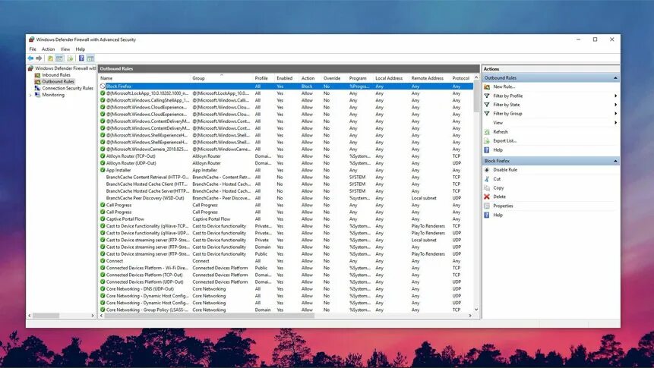Click New Rule... in the Actions pane
This screenshot has width=654, height=368.
tap(504, 86)
